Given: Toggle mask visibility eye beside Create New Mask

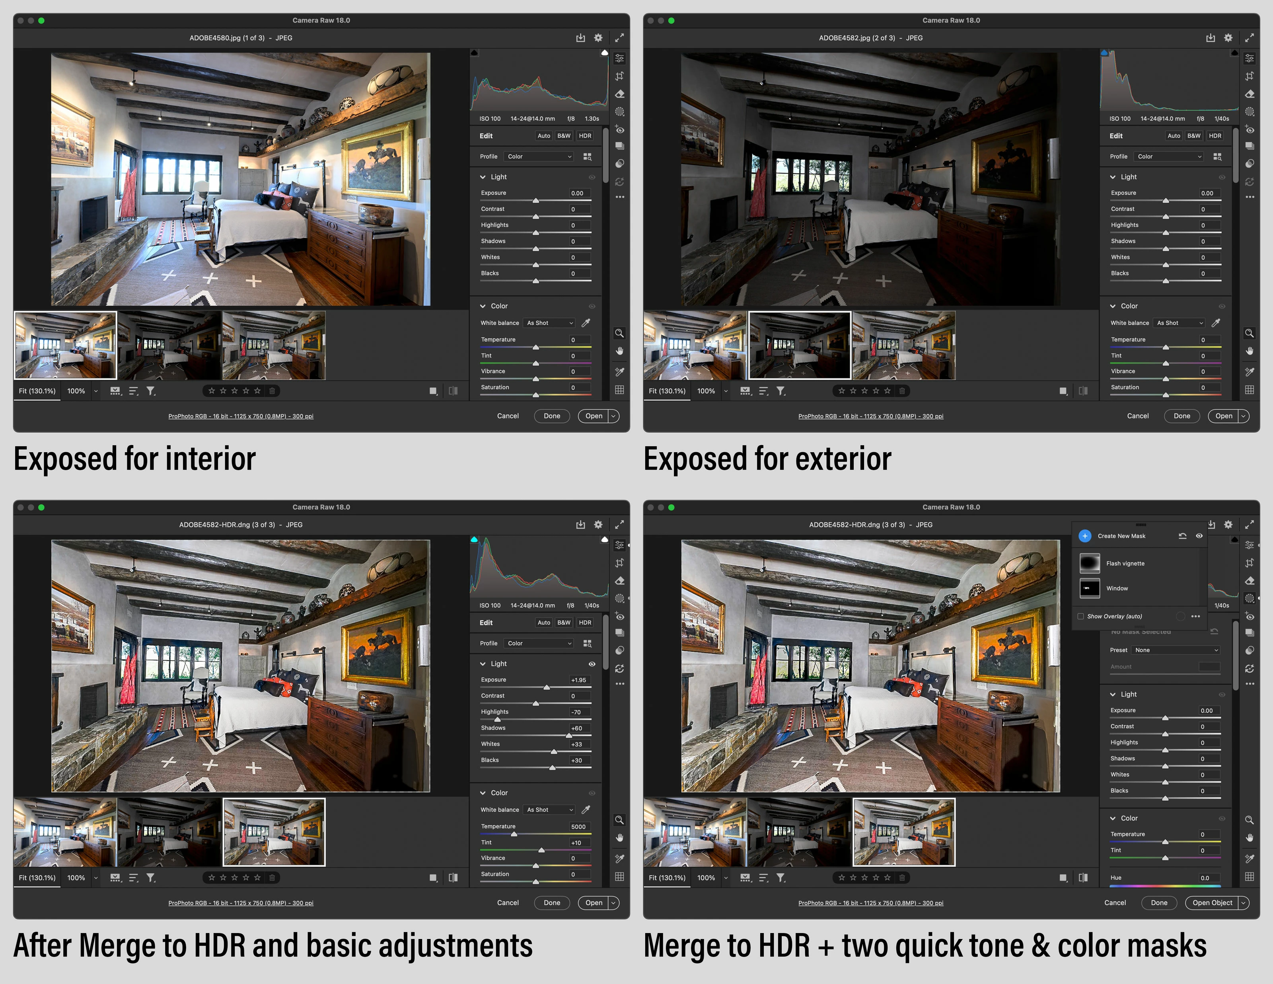Looking at the screenshot, I should tap(1199, 536).
